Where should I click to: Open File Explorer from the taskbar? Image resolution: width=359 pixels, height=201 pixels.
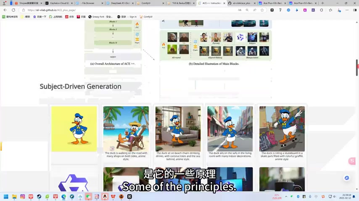point(14,197)
